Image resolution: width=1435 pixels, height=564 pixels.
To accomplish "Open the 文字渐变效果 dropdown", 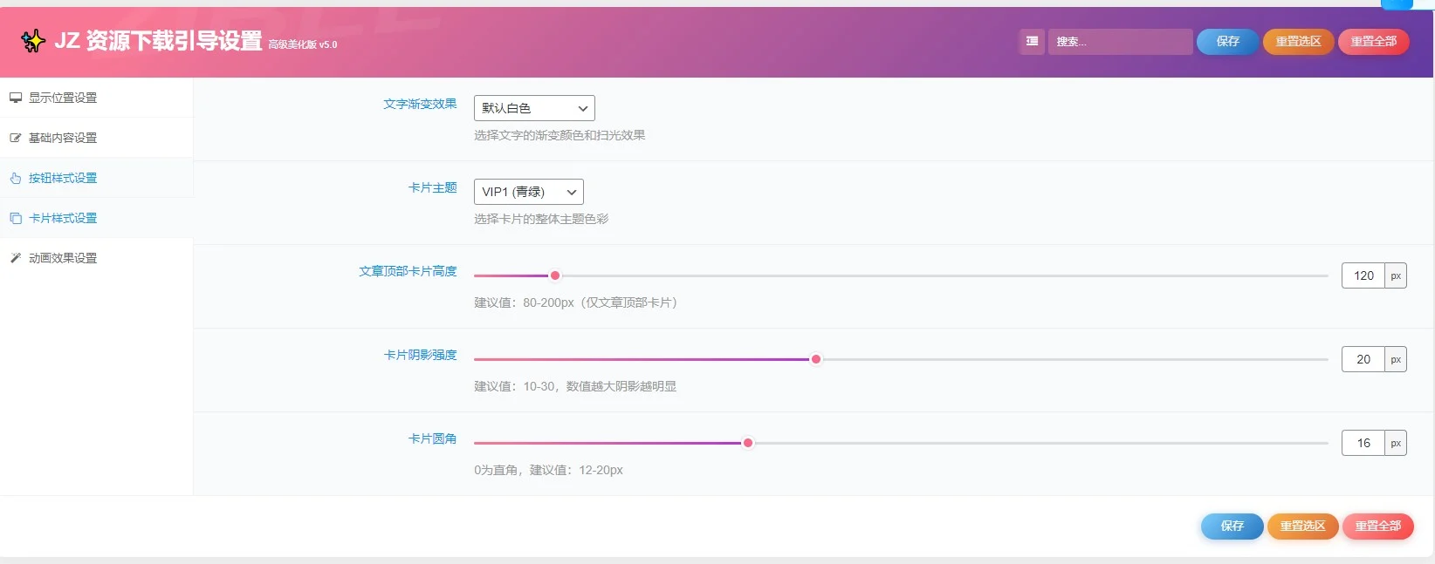I will [x=534, y=108].
